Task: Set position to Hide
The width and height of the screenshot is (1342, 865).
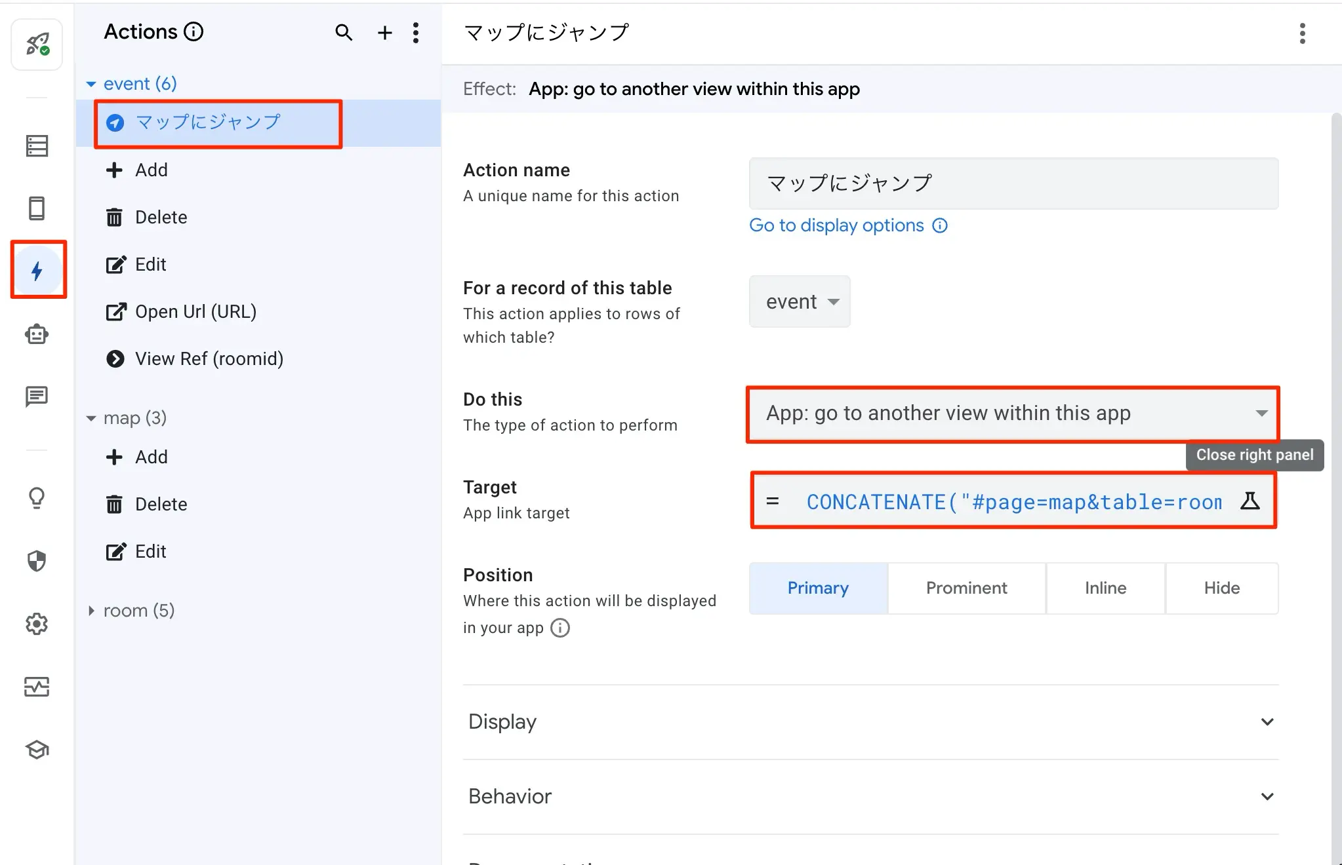Action: (x=1221, y=588)
